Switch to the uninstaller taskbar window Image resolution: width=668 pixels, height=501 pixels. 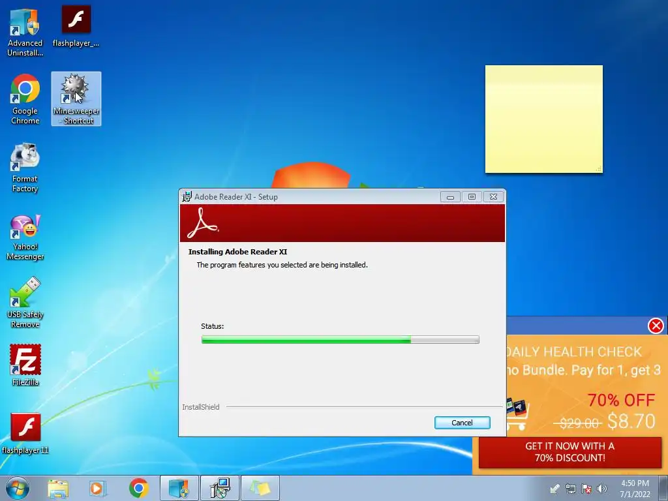[x=179, y=488]
